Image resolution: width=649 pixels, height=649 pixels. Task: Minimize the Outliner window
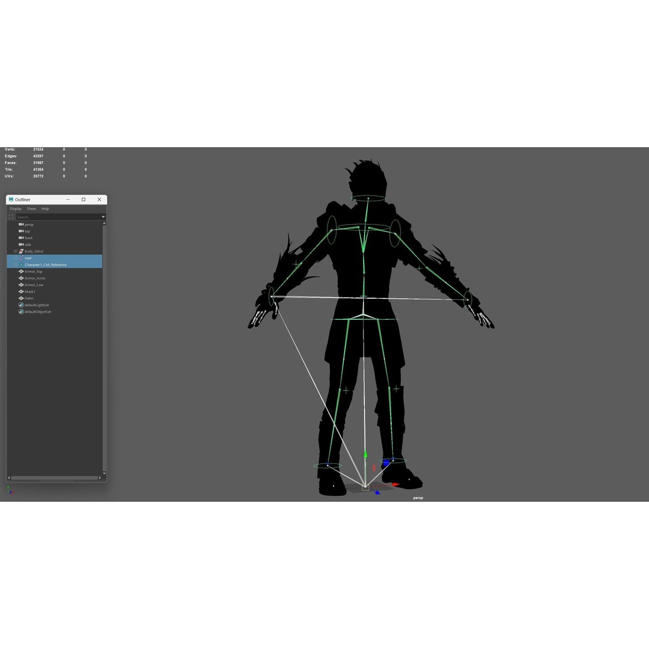pos(69,200)
